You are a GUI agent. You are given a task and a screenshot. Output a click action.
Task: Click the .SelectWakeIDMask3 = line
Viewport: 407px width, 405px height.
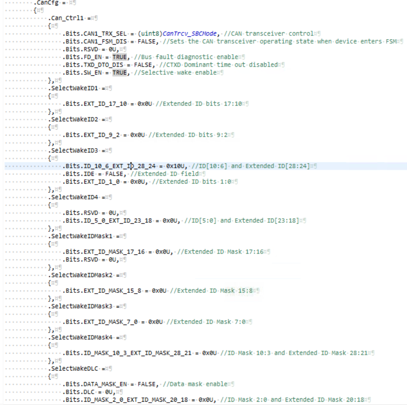pyautogui.click(x=83, y=306)
